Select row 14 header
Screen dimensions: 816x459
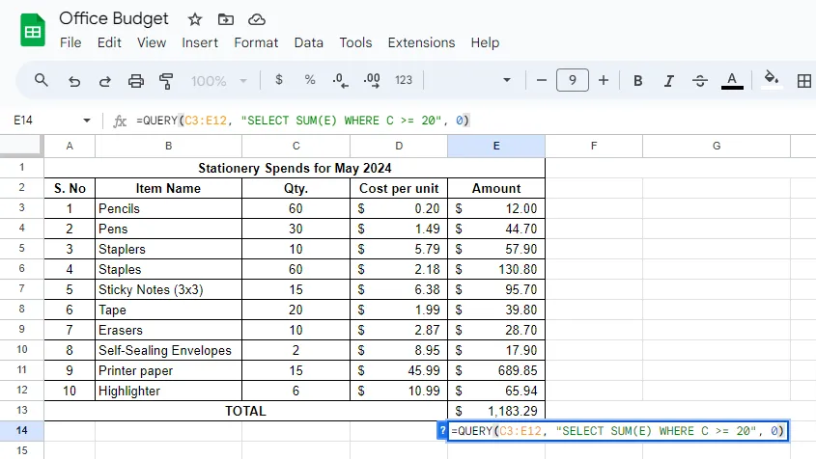22,430
